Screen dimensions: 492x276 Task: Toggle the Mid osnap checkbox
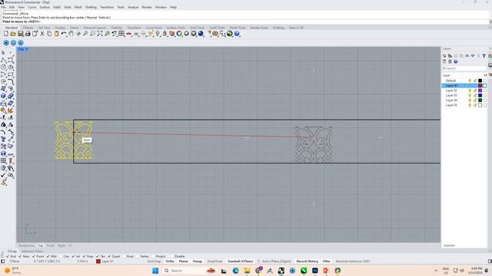click(x=48, y=256)
